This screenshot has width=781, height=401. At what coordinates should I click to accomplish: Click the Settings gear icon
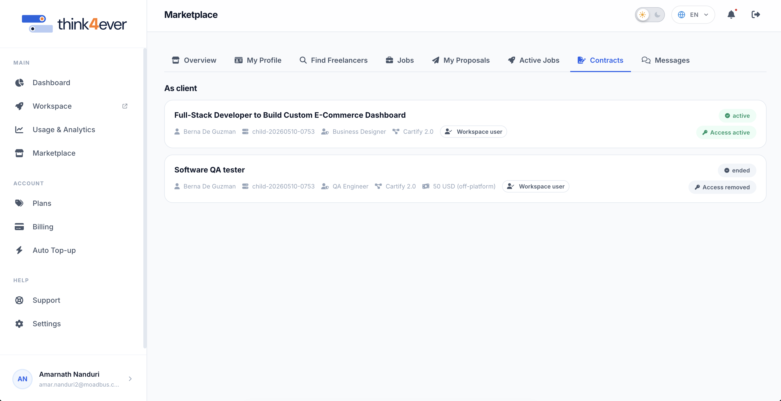[x=20, y=324]
